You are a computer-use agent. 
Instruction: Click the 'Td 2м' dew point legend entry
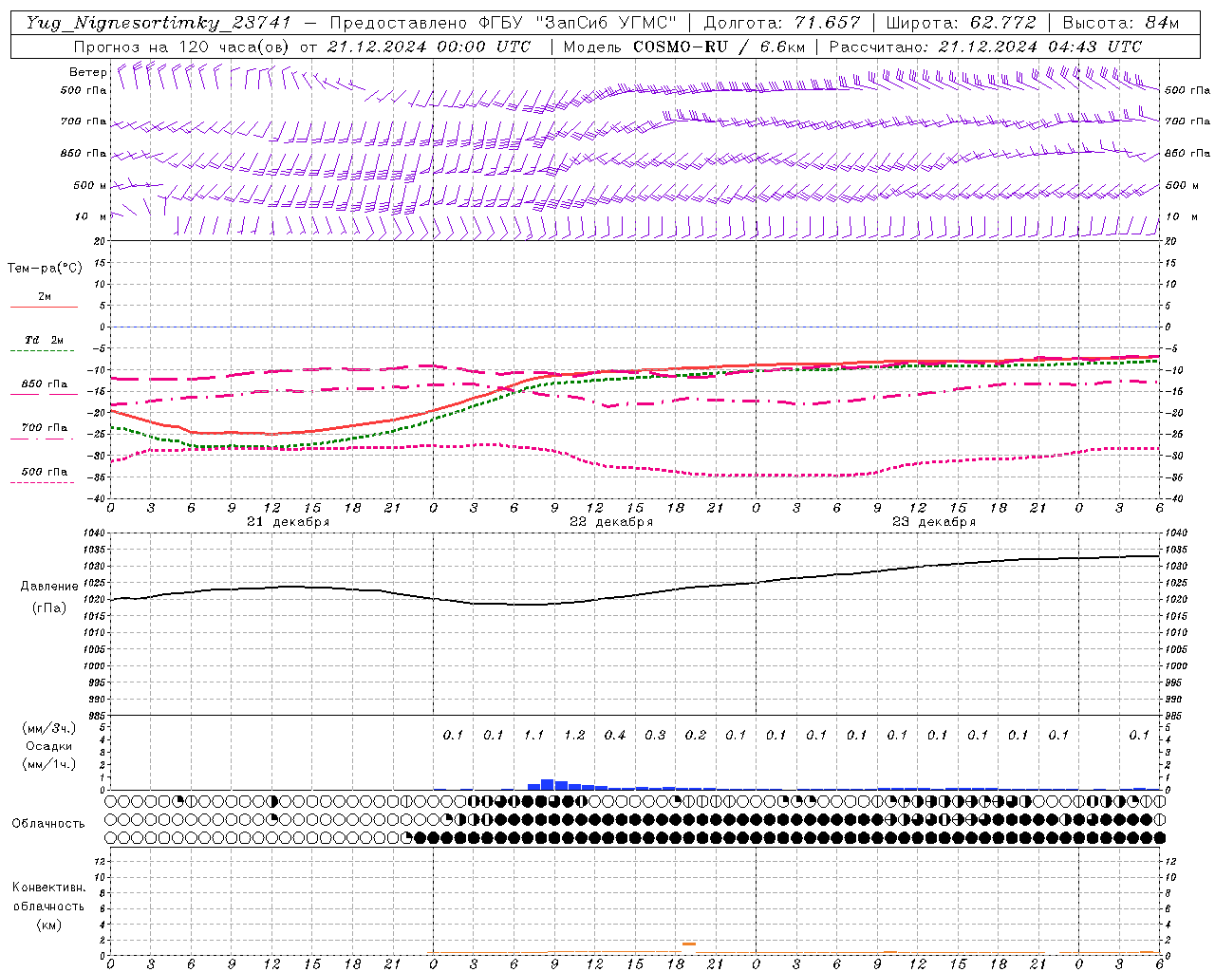(45, 340)
